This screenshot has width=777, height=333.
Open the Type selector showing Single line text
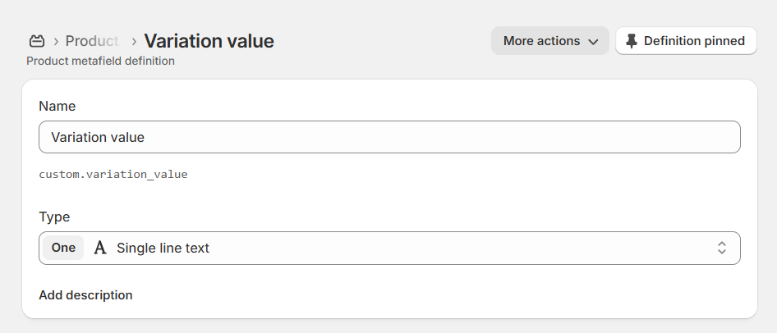tap(389, 248)
